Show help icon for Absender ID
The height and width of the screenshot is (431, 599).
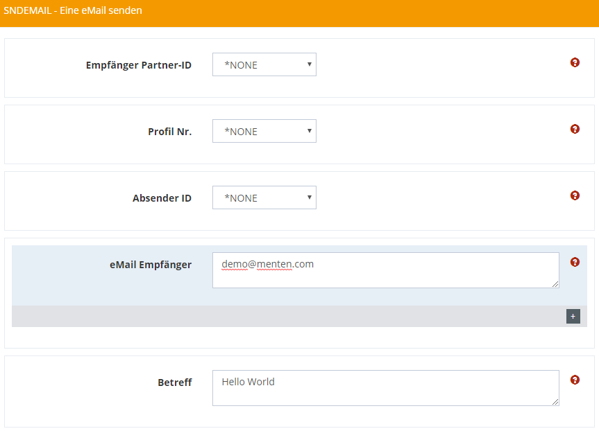(575, 195)
